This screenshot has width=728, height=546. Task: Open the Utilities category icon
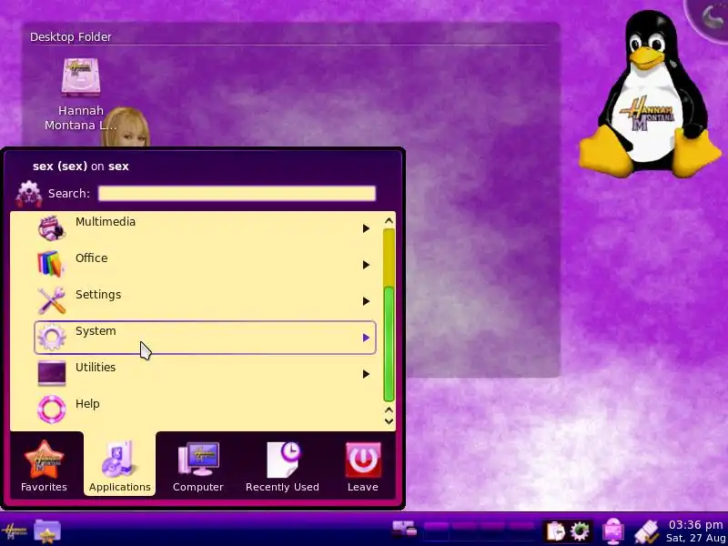click(x=51, y=373)
